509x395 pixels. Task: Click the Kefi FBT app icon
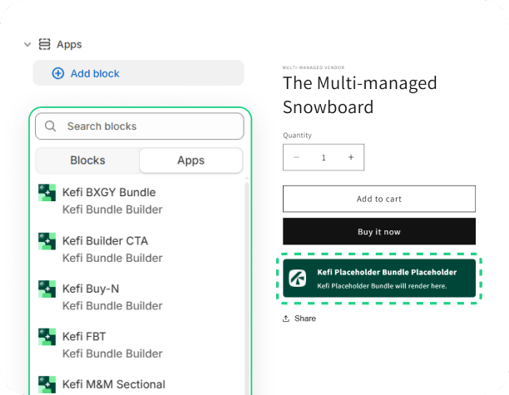(47, 337)
